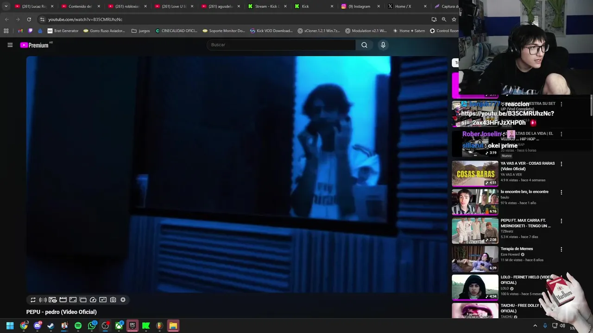Open LOLO - FERNET HIELO video thumbnail
The image size is (593, 333).
click(x=475, y=288)
